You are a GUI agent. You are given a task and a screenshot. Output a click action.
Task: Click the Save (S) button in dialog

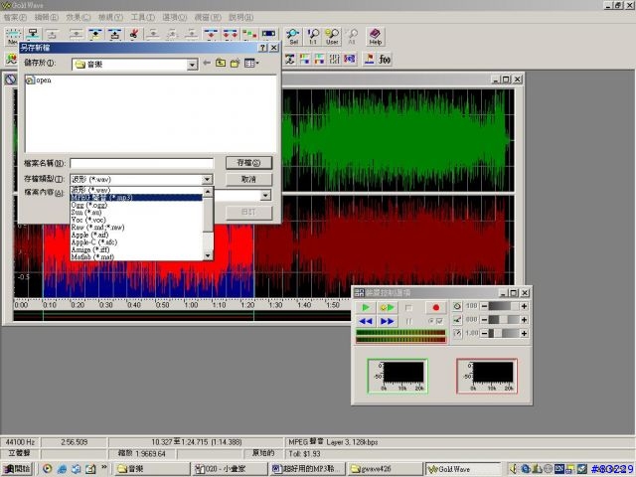pos(248,163)
